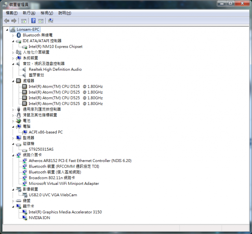This screenshot has height=234, width=252.
Task: Expand the 鍵盤 keyboard category
Action: [13, 201]
